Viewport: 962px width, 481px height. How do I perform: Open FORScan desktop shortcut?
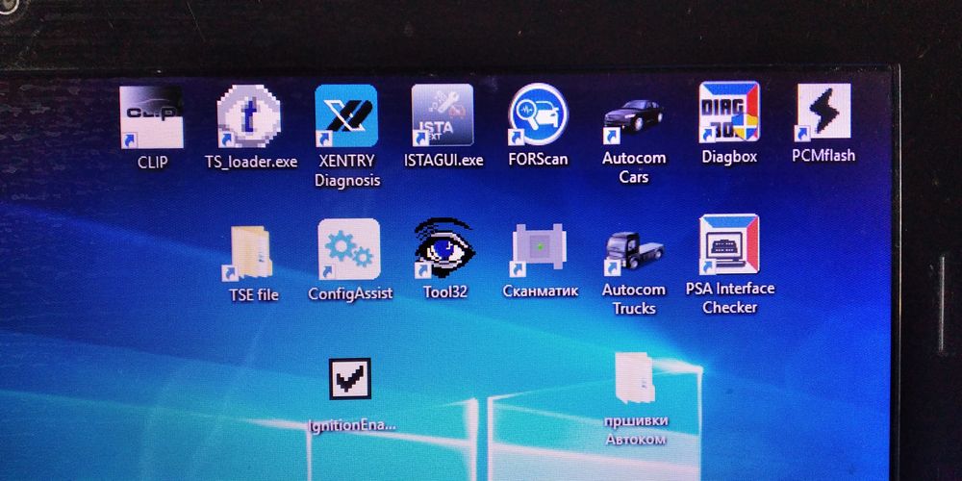point(538,114)
